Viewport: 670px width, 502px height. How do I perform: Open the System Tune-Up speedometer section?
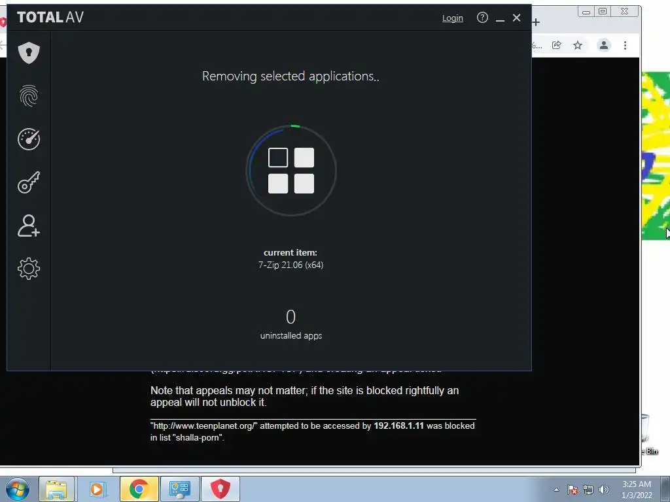pyautogui.click(x=29, y=139)
